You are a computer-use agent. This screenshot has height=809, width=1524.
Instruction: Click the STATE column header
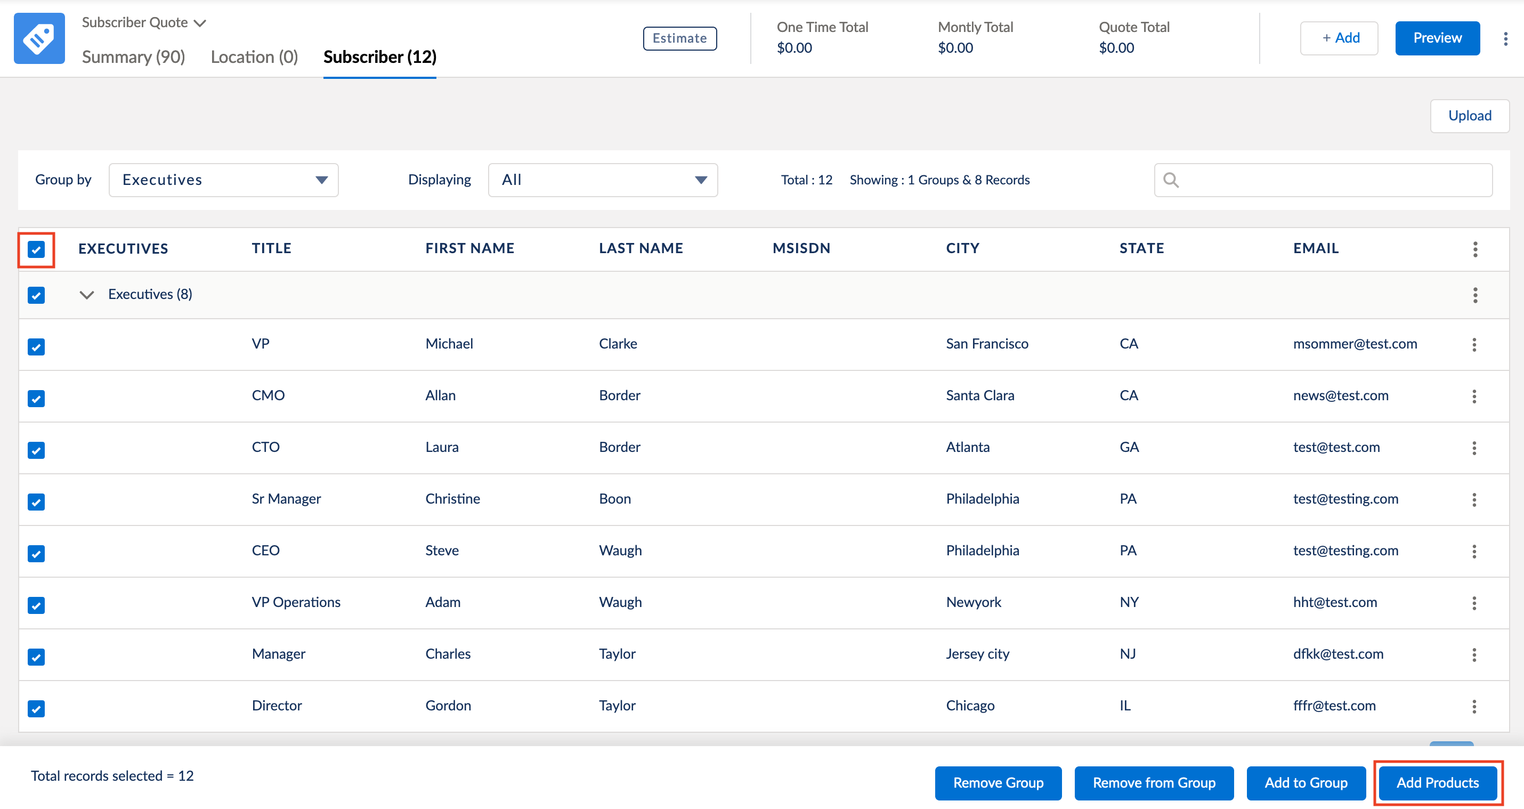coord(1141,248)
